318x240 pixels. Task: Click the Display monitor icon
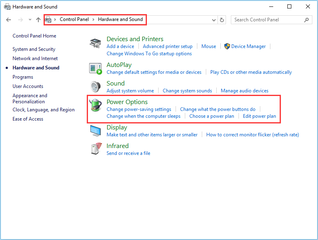[95, 131]
